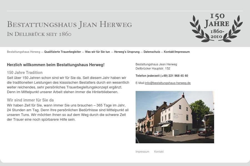Click the telephone number +49 221 968 45 40
250x166 pixels.
174,75
